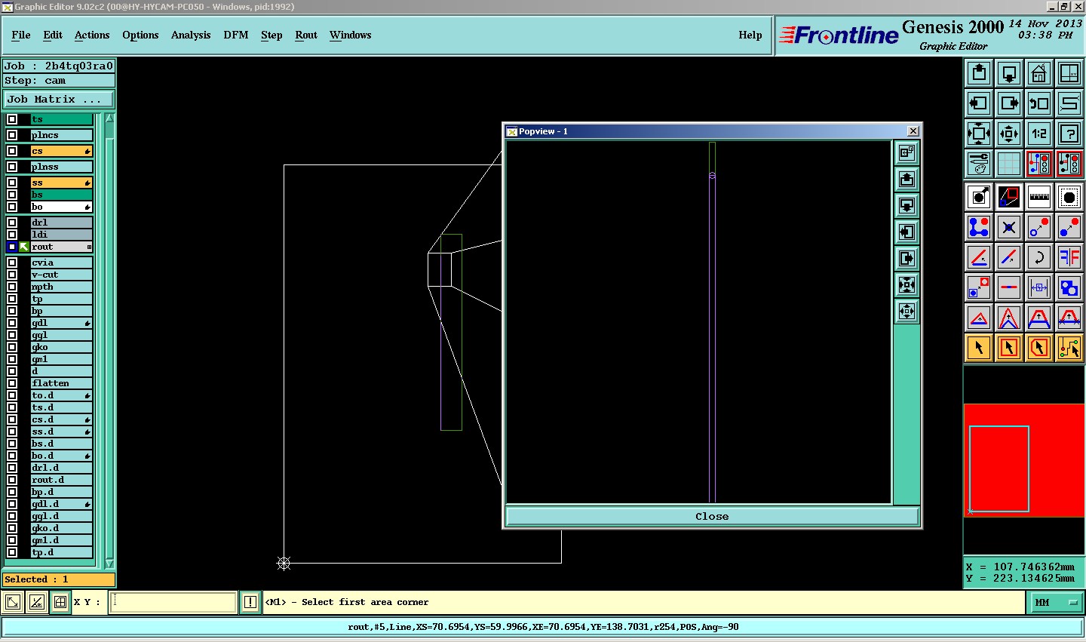1086x642 pixels.
Task: Click the red overview thumbnail panel
Action: click(x=1024, y=460)
